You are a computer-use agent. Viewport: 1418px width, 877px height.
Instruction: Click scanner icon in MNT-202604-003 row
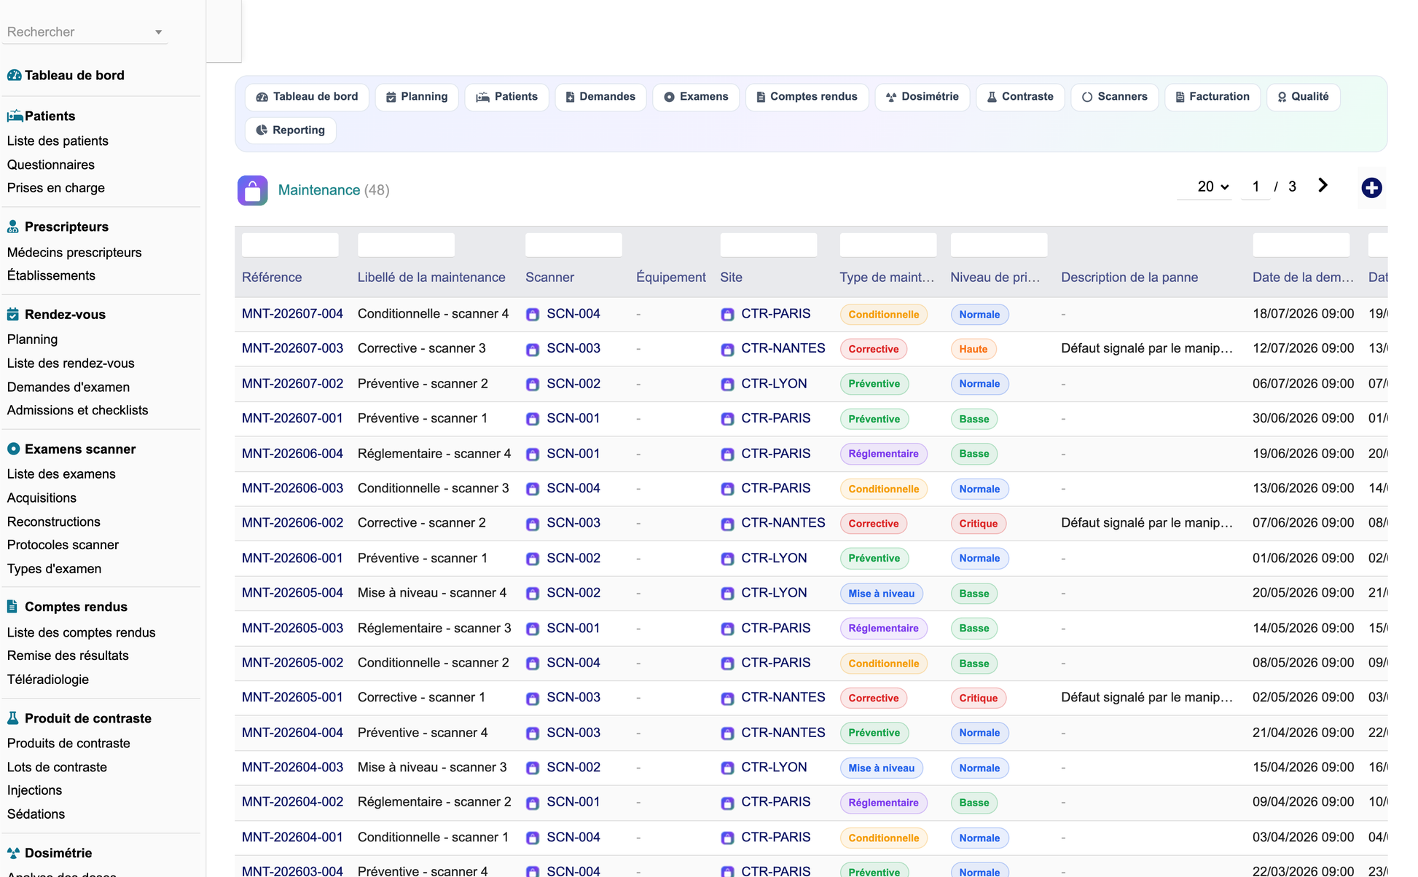tap(533, 768)
